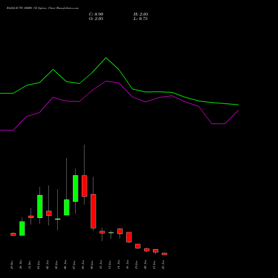Select the 05 Jan doji candlestick
This screenshot has height=278, width=278.
(58, 219)
